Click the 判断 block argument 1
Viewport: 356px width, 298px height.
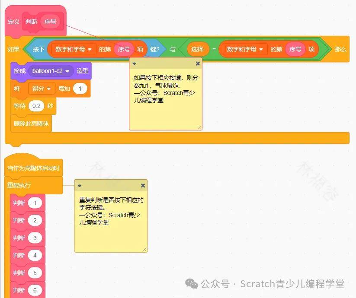click(35, 203)
